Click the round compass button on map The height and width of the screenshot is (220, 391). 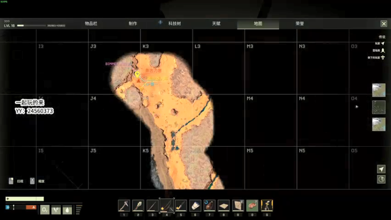coord(381,179)
